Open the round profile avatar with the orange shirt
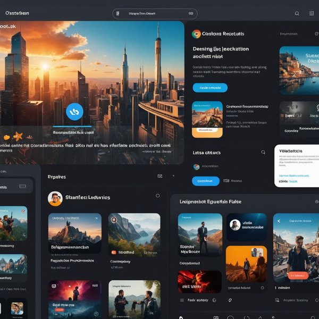The height and width of the screenshot is (319, 319). (55, 198)
